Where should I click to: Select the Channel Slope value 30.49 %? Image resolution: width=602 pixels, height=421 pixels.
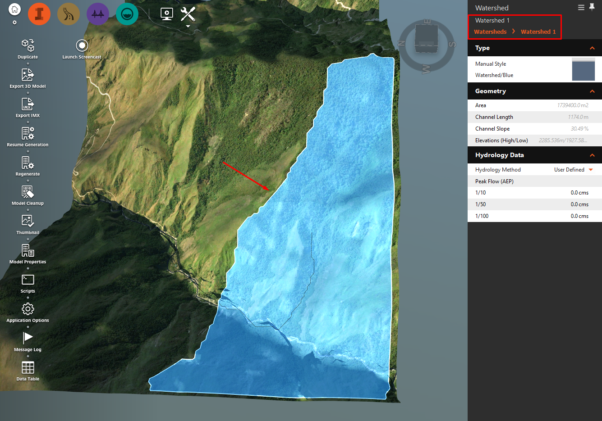(579, 129)
